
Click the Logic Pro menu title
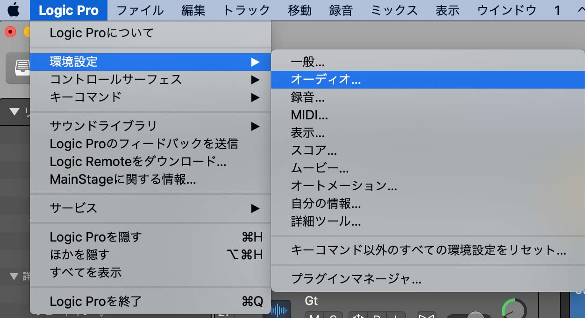tap(69, 10)
